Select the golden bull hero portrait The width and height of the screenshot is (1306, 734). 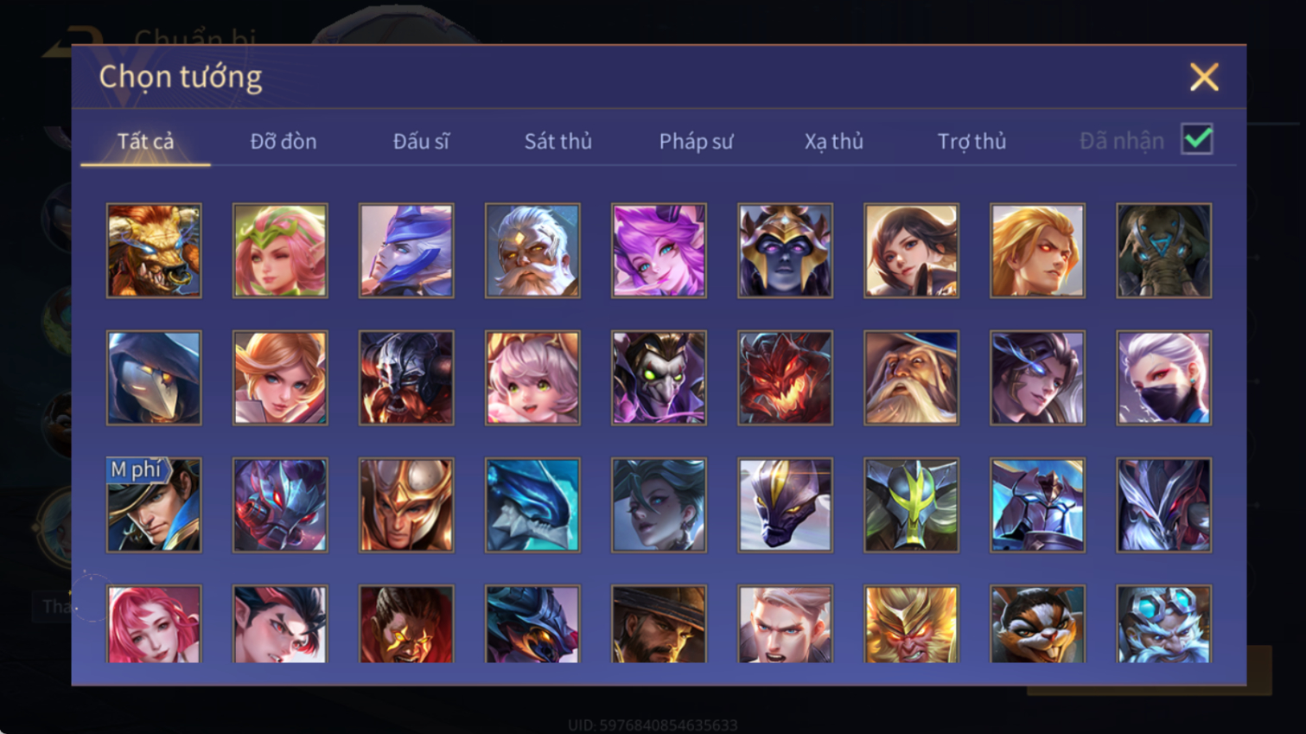click(154, 251)
